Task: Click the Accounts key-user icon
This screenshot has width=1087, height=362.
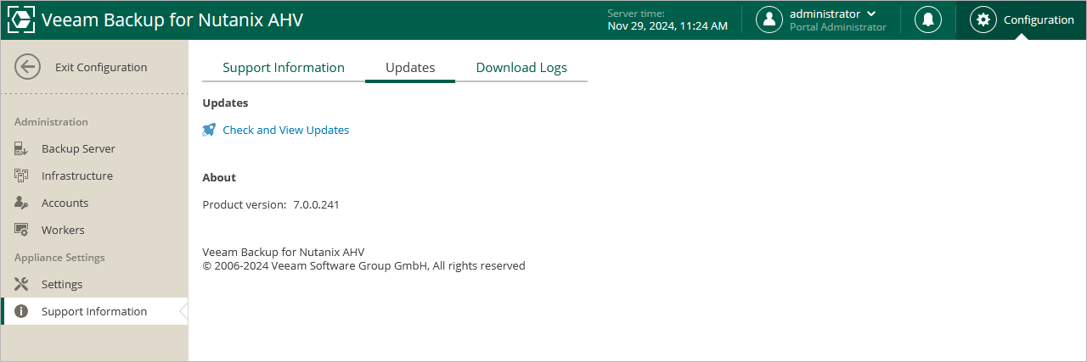Action: pyautogui.click(x=22, y=203)
